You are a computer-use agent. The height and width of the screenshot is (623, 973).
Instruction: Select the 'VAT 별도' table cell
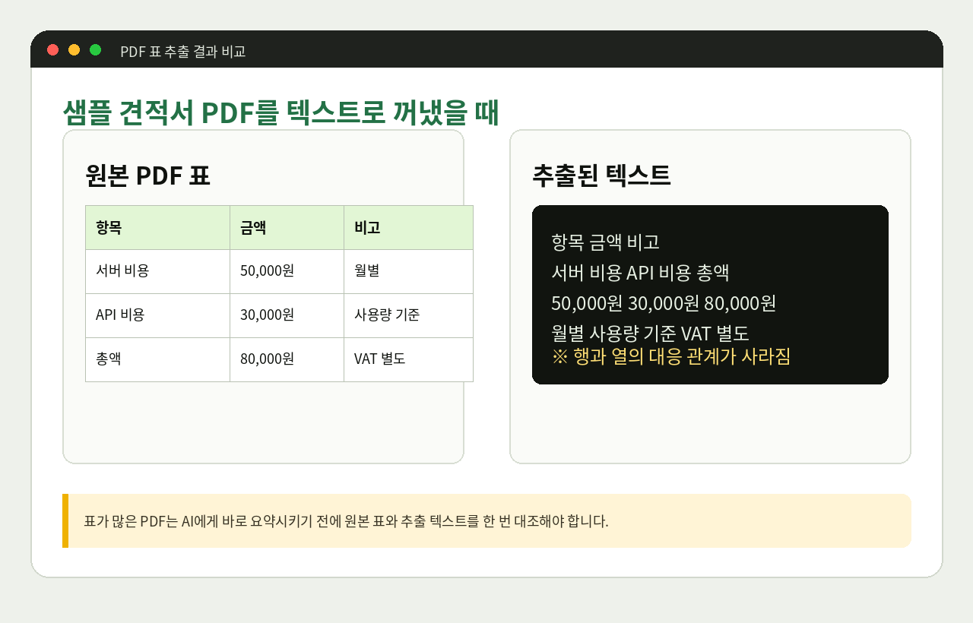point(408,359)
